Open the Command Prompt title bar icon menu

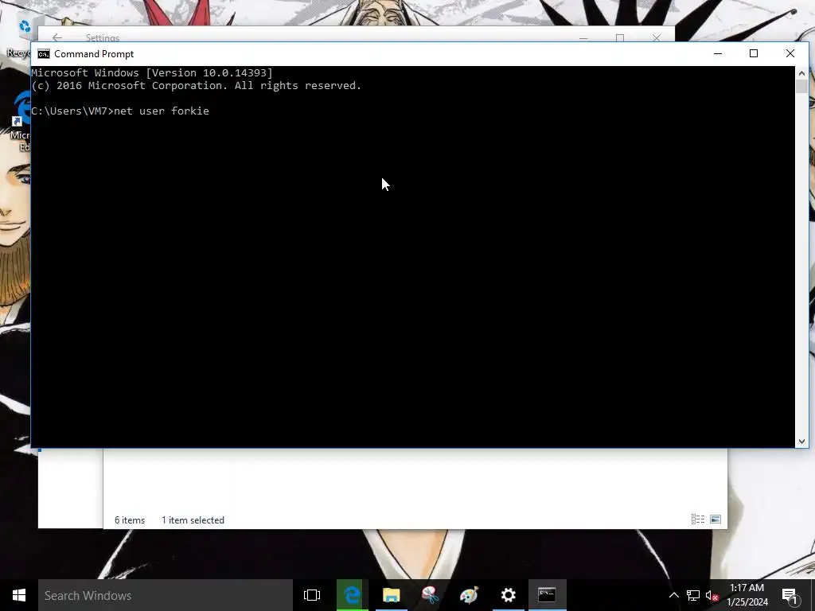[44, 54]
